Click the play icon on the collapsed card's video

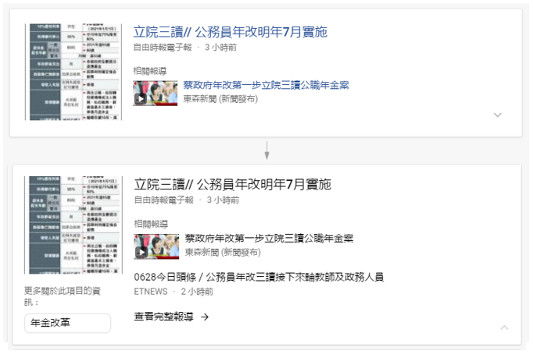141,99
